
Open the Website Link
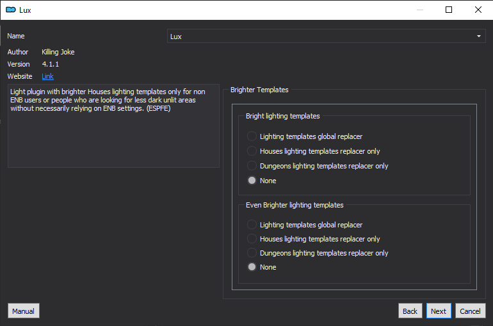point(47,76)
